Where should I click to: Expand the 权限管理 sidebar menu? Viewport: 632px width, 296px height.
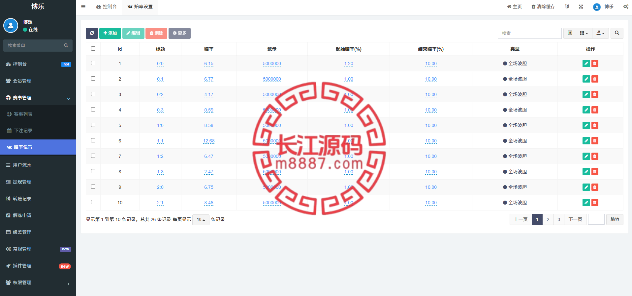pos(38,283)
